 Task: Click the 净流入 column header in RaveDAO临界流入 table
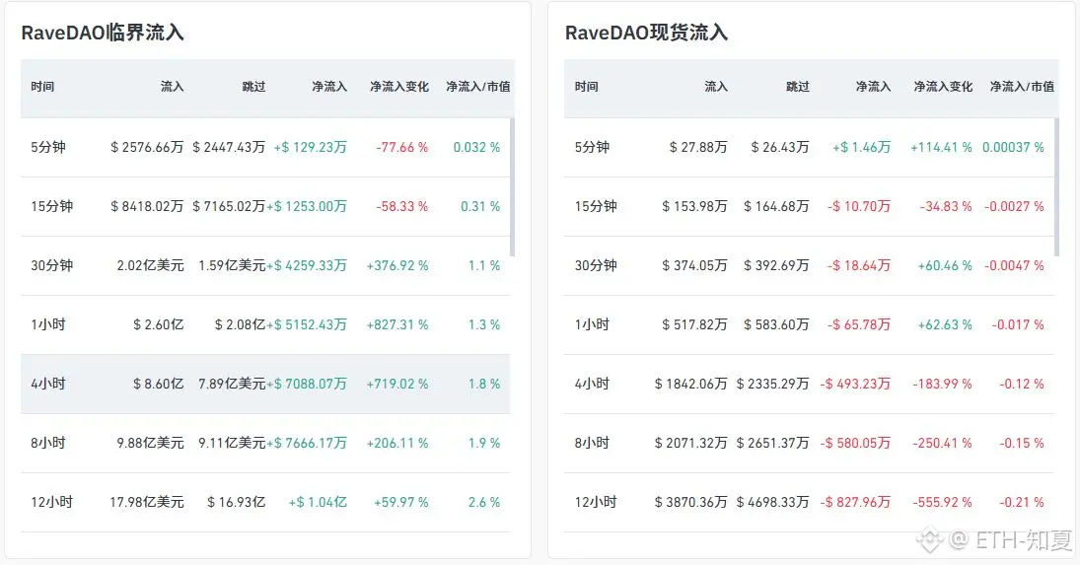pos(329,87)
